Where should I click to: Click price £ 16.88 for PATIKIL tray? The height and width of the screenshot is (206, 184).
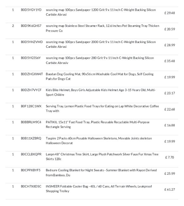pyautogui.click(x=169, y=125)
